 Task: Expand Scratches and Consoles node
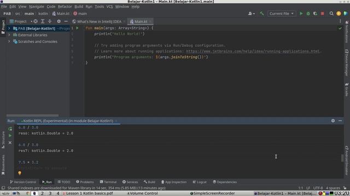pos(9,41)
